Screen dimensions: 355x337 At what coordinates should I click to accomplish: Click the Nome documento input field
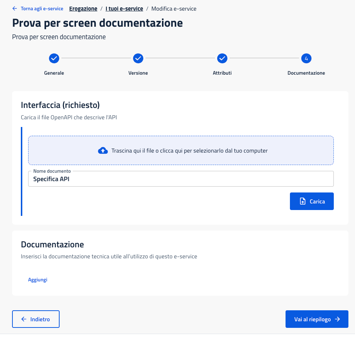click(x=181, y=179)
